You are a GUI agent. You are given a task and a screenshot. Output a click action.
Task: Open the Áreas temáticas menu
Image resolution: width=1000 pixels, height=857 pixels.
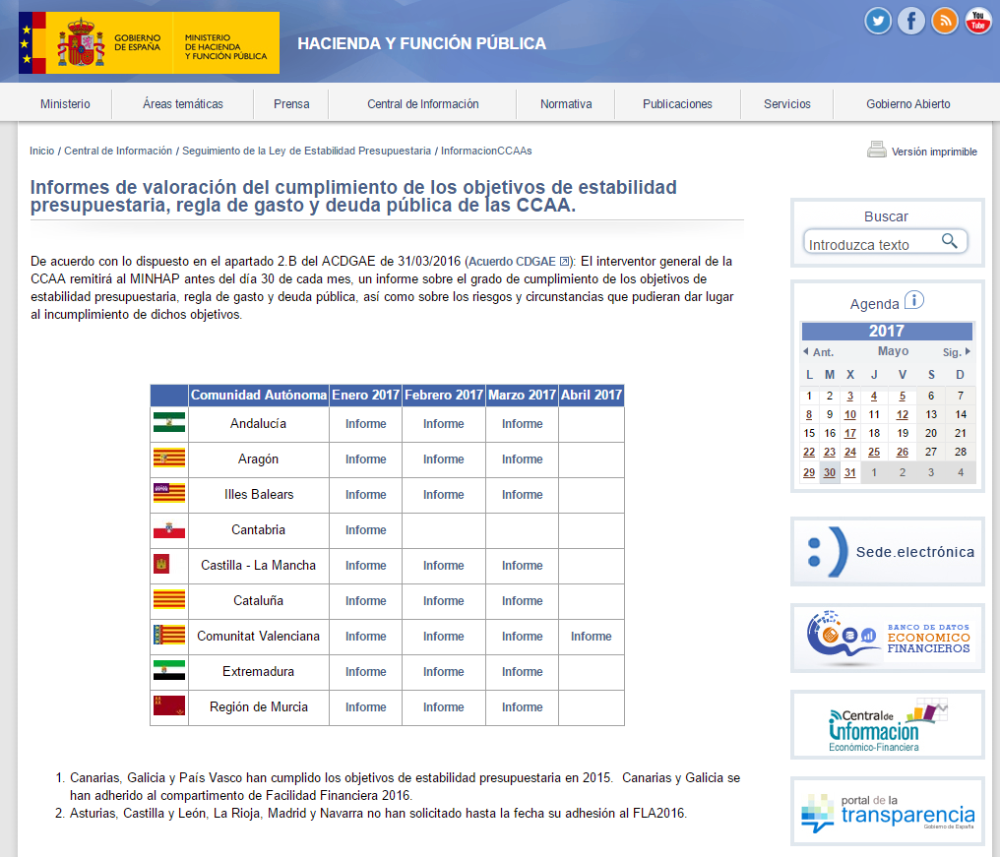tap(183, 104)
